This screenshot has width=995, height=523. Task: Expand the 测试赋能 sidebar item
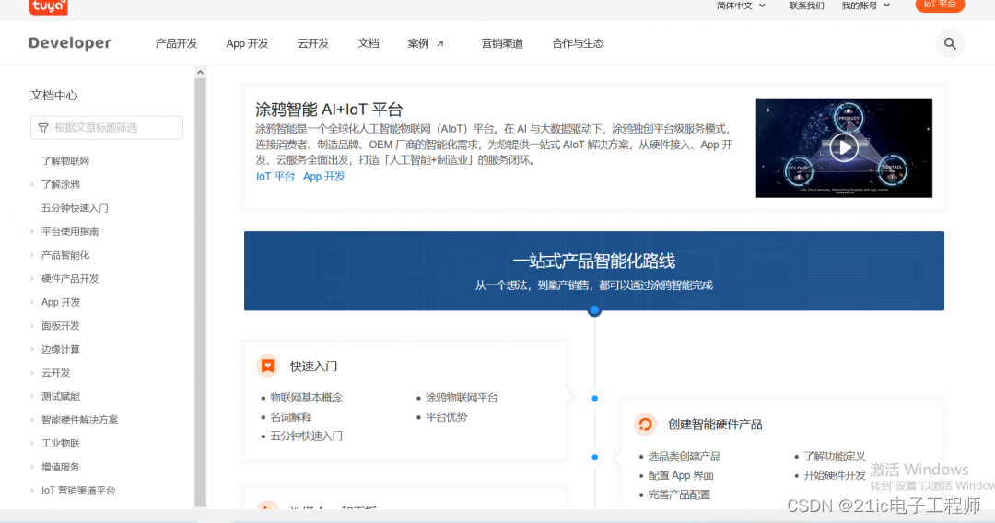click(32, 396)
